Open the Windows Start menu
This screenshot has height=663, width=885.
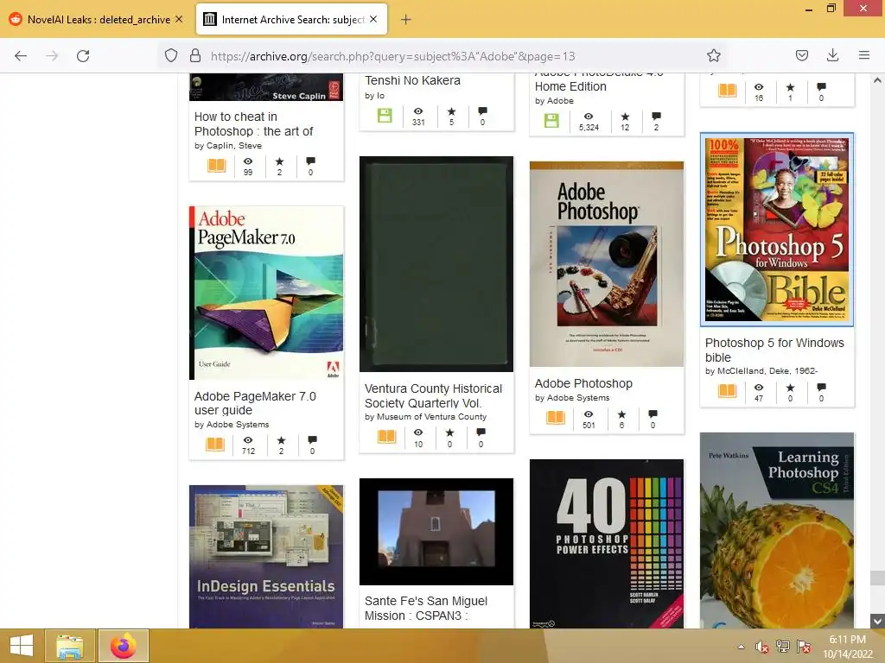22,646
